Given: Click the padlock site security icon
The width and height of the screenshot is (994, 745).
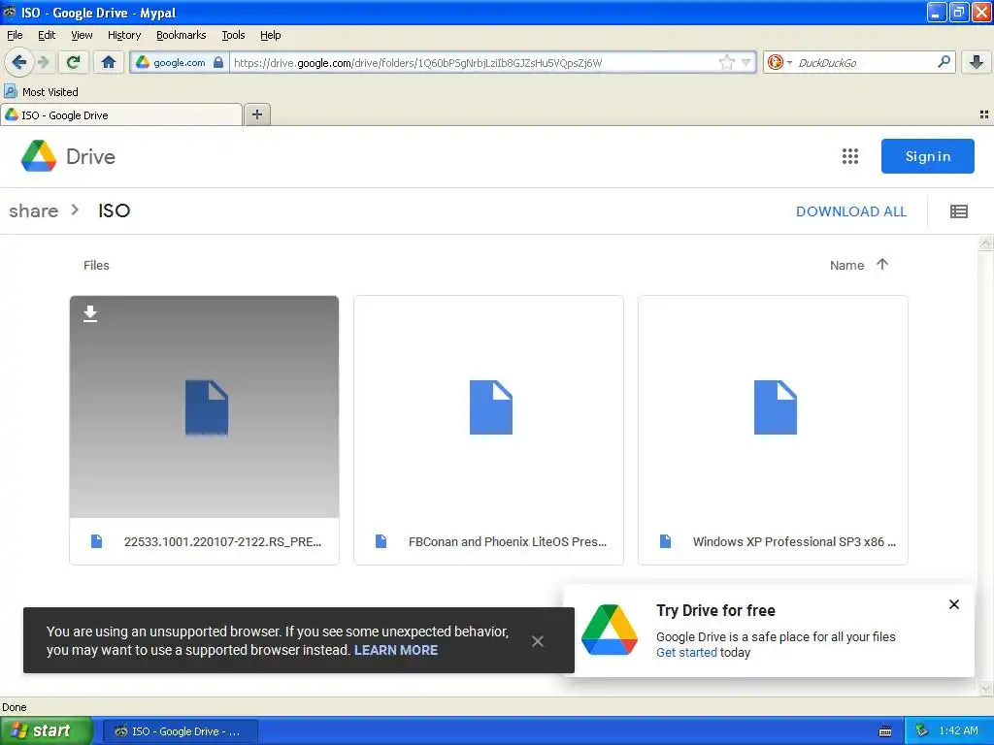Looking at the screenshot, I should tap(218, 62).
